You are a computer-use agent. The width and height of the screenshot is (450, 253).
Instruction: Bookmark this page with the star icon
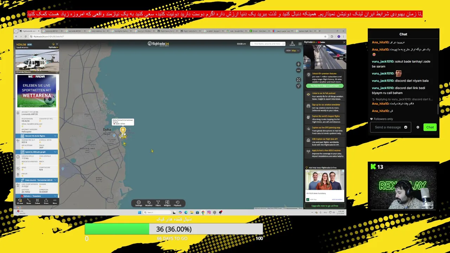[x=326, y=37]
